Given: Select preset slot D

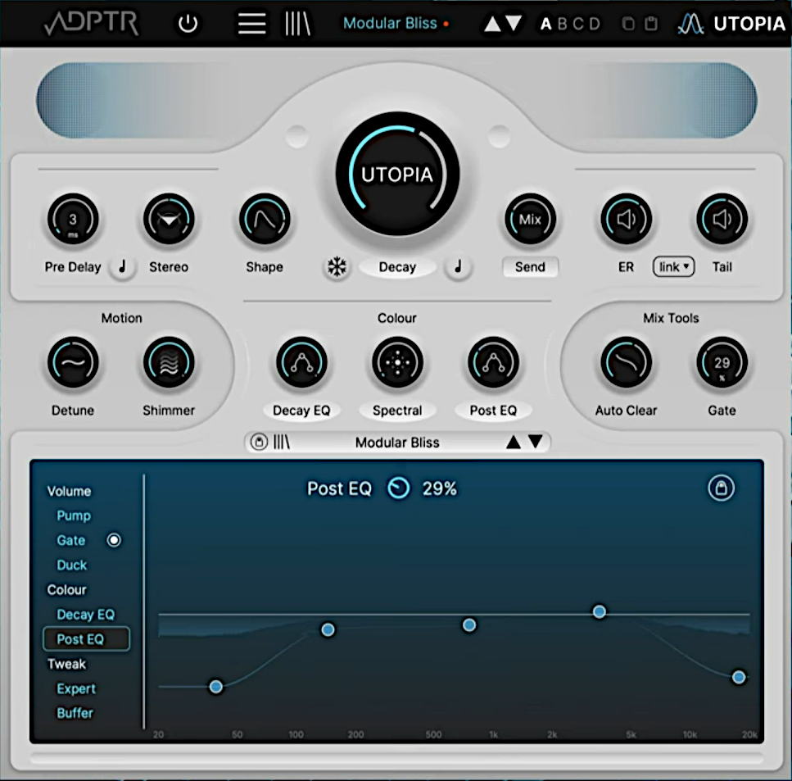Looking at the screenshot, I should pyautogui.click(x=595, y=24).
